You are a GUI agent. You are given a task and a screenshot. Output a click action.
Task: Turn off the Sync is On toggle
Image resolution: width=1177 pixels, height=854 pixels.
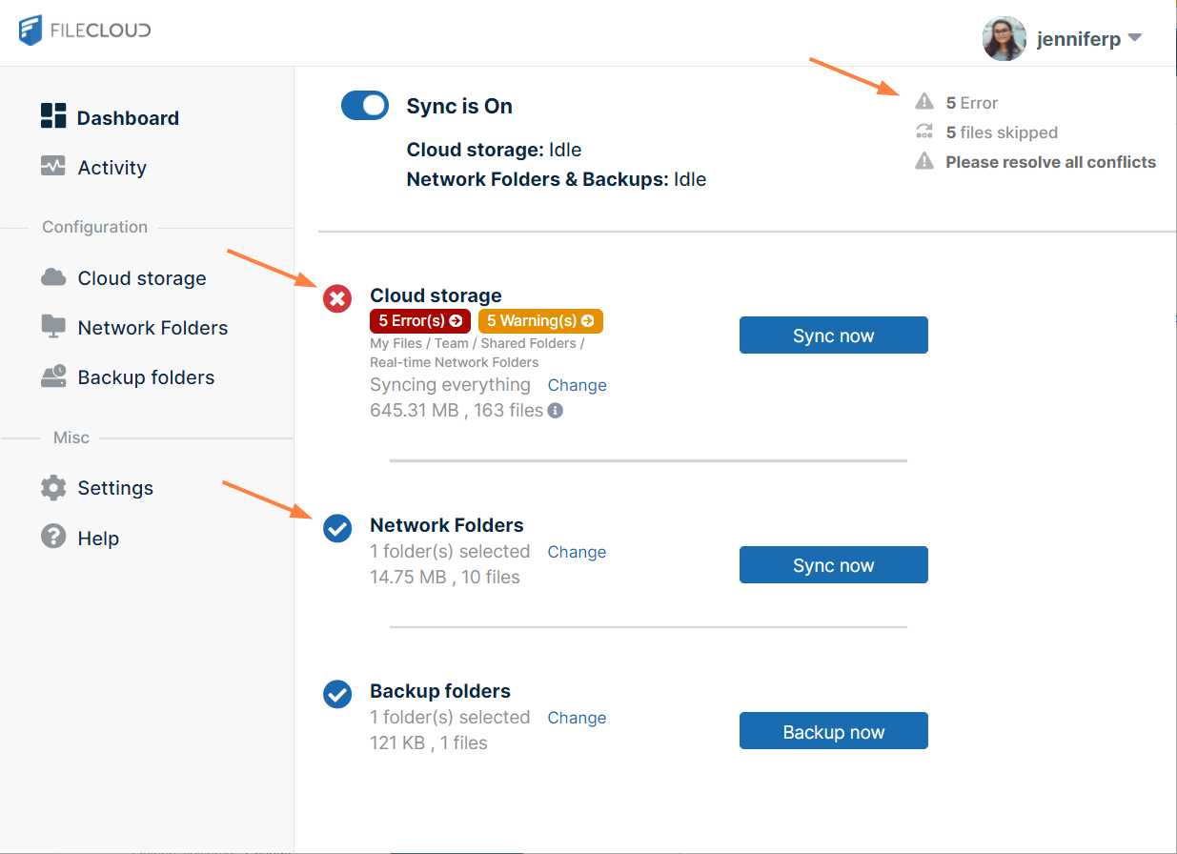click(365, 106)
